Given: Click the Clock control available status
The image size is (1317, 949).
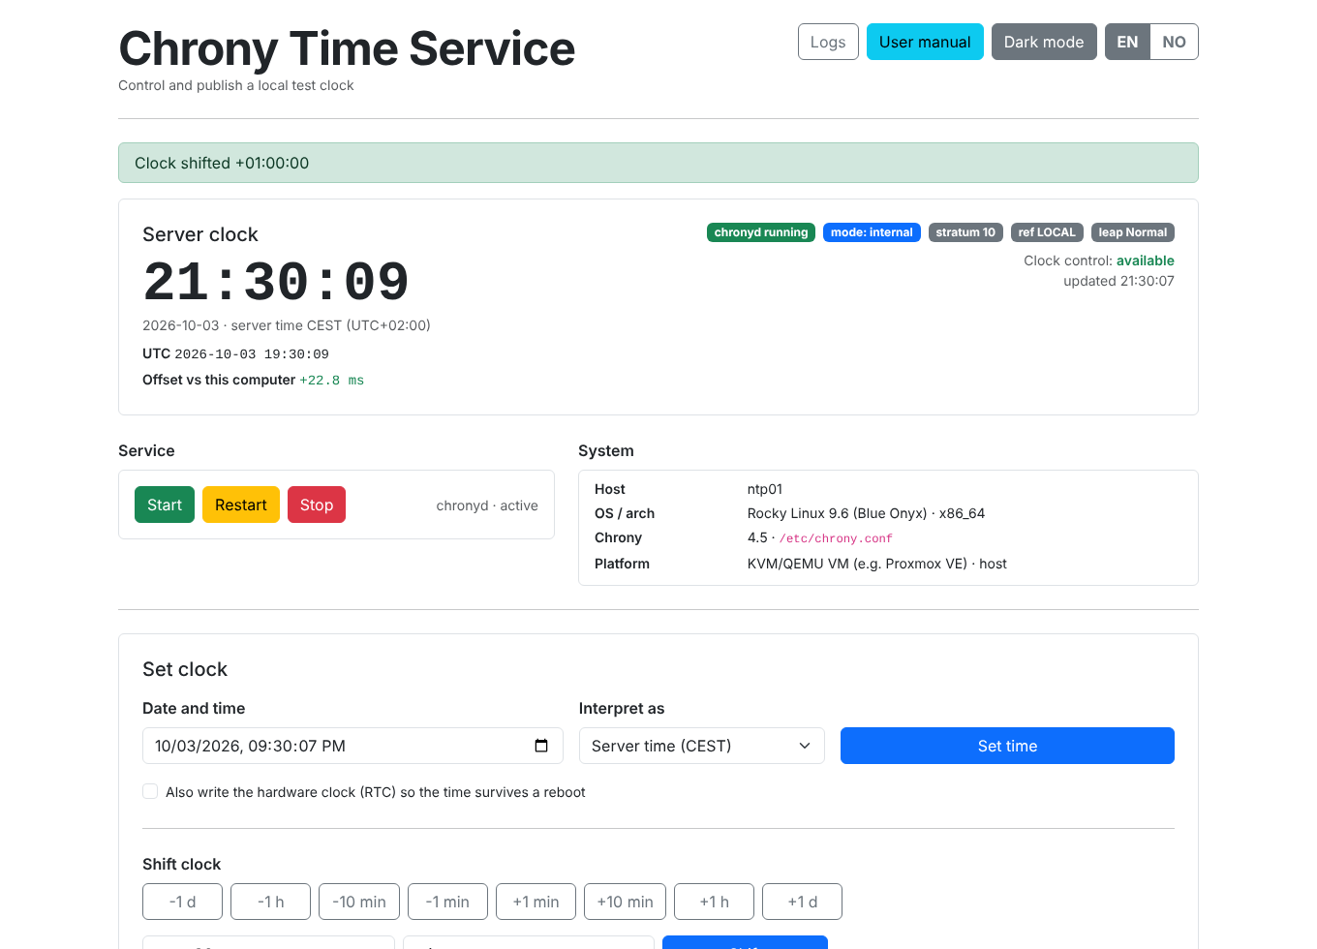Looking at the screenshot, I should tap(1099, 260).
